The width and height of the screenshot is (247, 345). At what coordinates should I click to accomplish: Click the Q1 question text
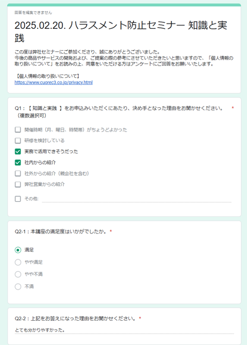tap(119, 112)
